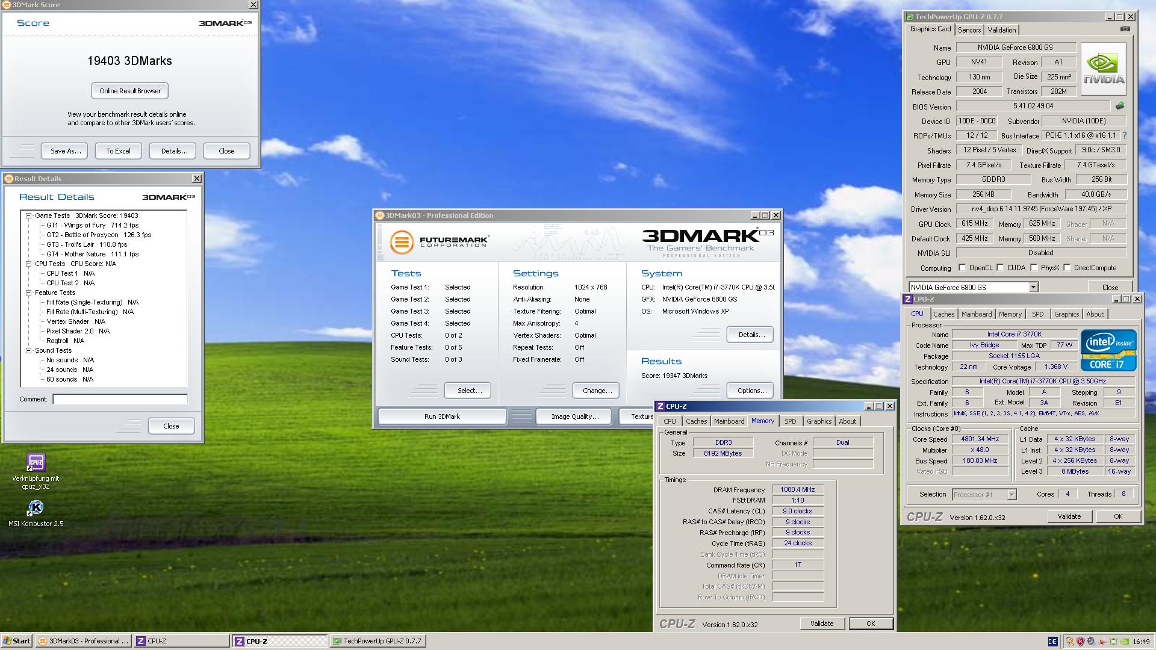
Task: Click the Windows Security shield tray icon
Action: (1080, 642)
